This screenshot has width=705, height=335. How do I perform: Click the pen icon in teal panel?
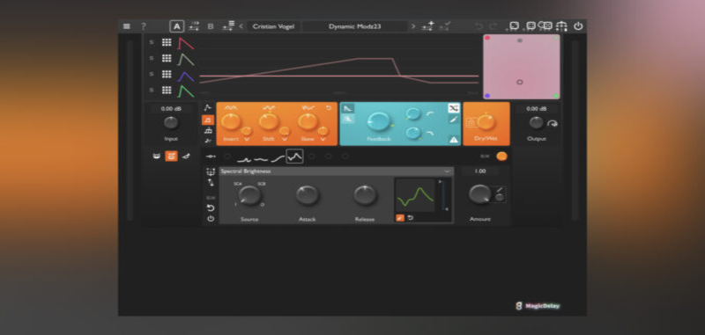point(453,120)
